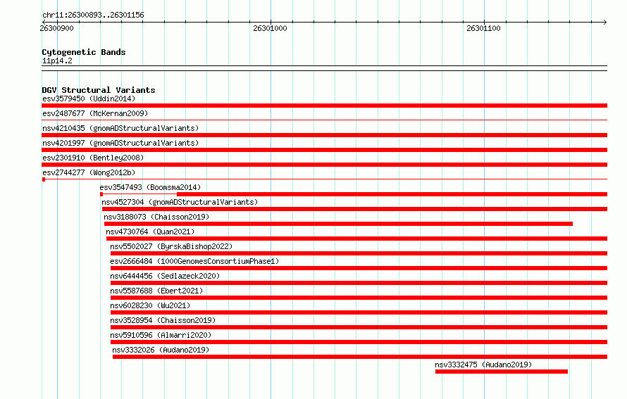This screenshot has width=627, height=399.
Task: Select the esv2744277 (Wong2012b) label
Action: (89, 172)
